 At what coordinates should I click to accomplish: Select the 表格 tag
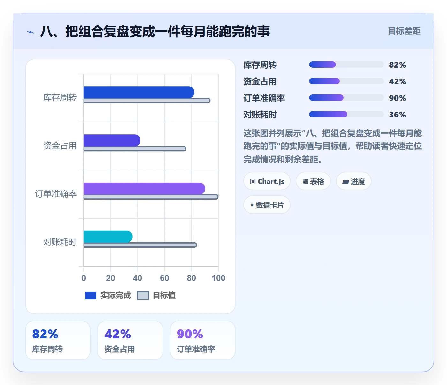(313, 181)
